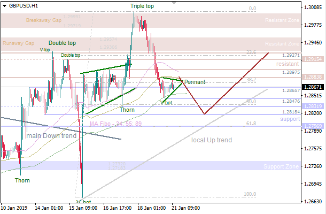This screenshot has height=214, width=326.
Task: Click the large green Double top label
Action: coord(63,43)
